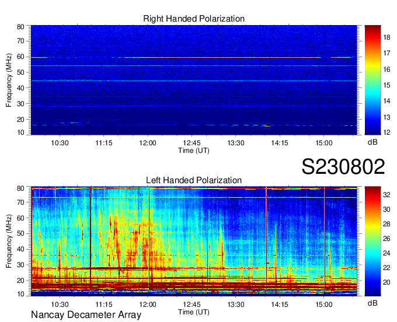Click the 12:45 tick under the left-handed plot
397x322 pixels.
click(191, 304)
